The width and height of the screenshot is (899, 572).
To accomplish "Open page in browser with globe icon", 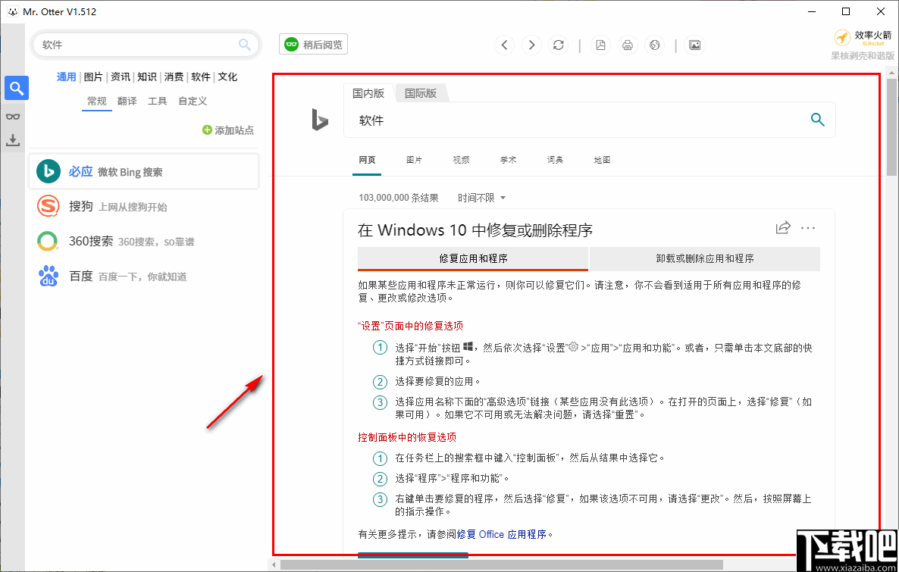I will pyautogui.click(x=655, y=45).
